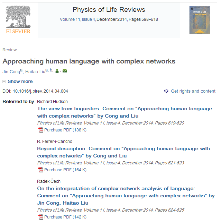Open 'The view from linguistics' comment article
The width and height of the screenshot is (221, 223).
click(x=125, y=112)
